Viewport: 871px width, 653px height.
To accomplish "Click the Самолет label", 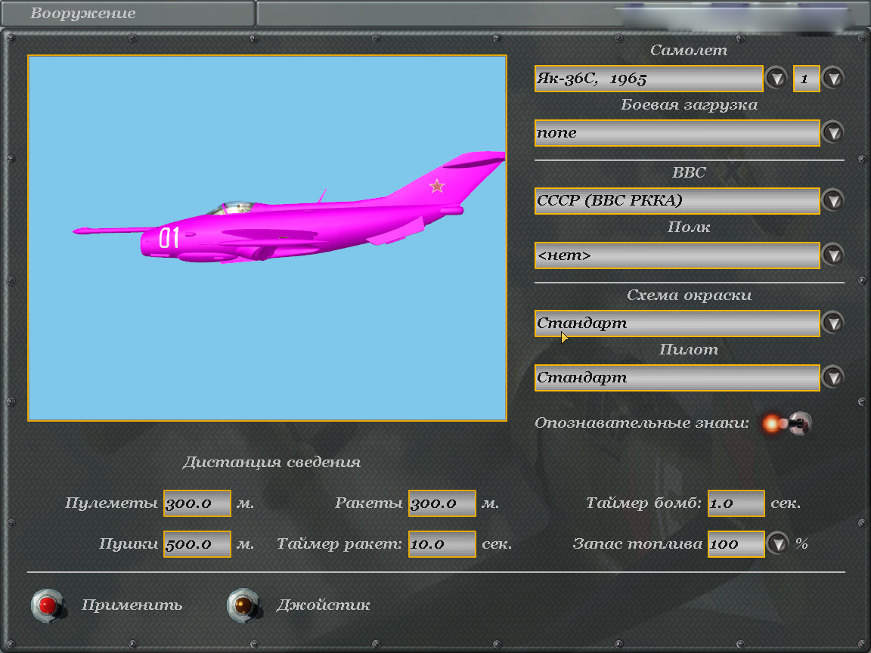I will [x=689, y=50].
